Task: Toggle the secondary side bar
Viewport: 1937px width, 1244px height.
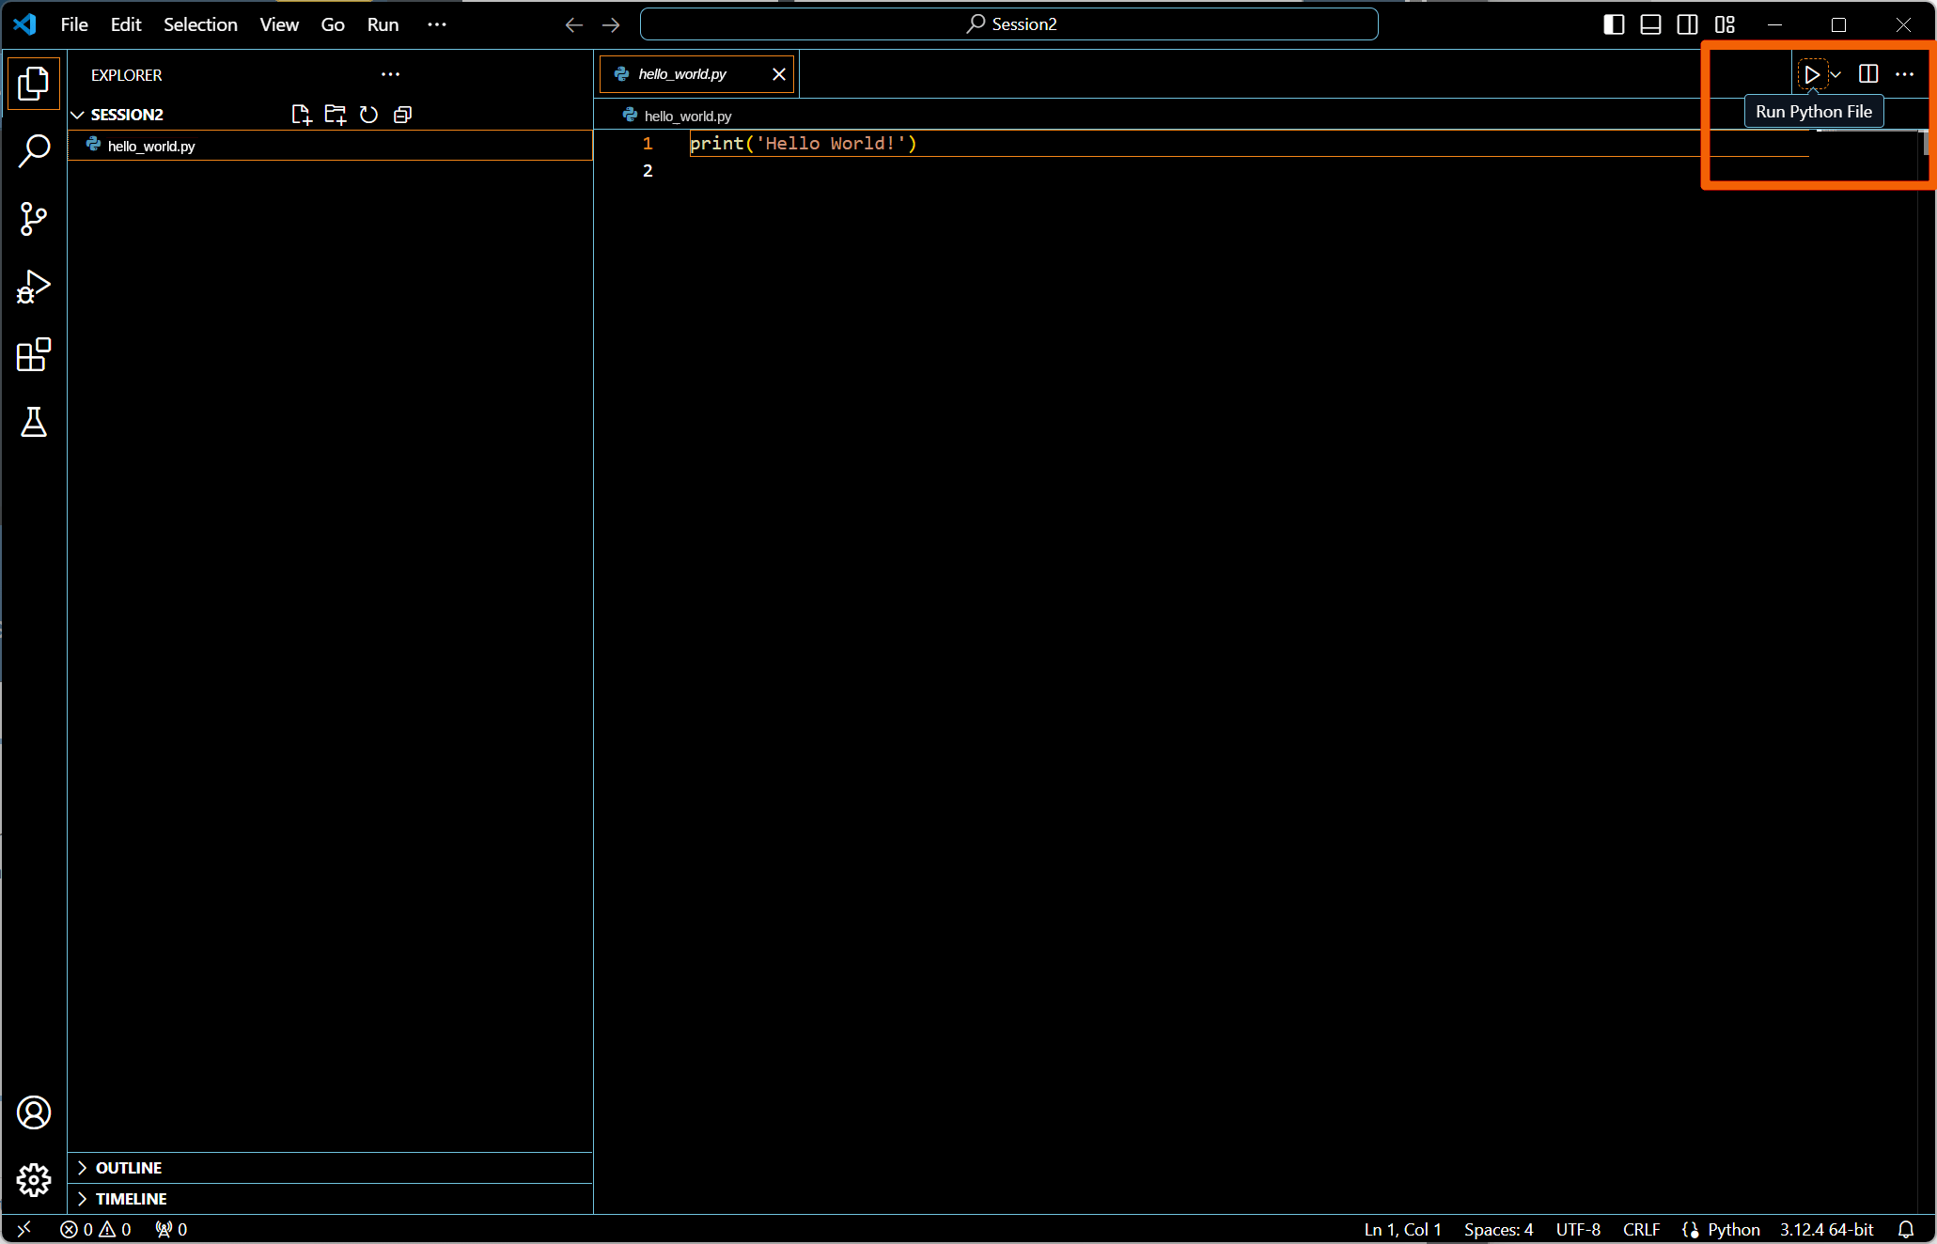Action: (x=1687, y=24)
